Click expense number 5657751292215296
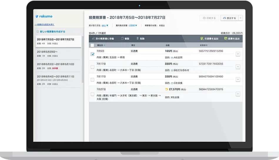 [x=211, y=51]
